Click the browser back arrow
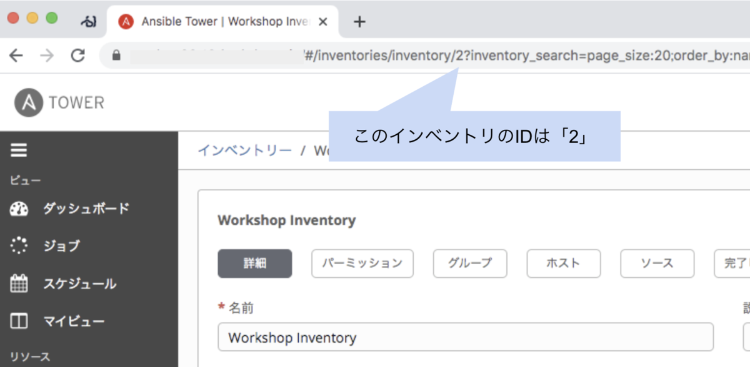The height and width of the screenshot is (367, 750). 16,56
